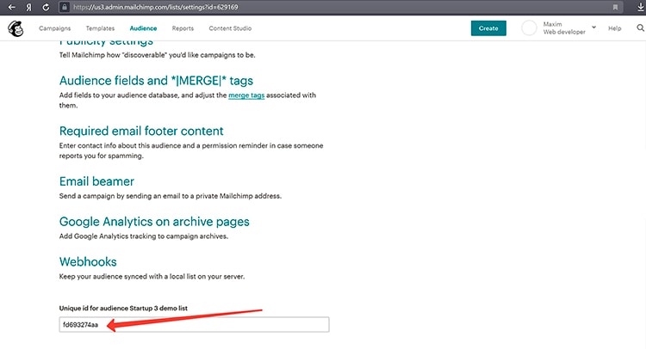This screenshot has height=349, width=646.
Task: Select the Audience tab
Action: coord(143,28)
